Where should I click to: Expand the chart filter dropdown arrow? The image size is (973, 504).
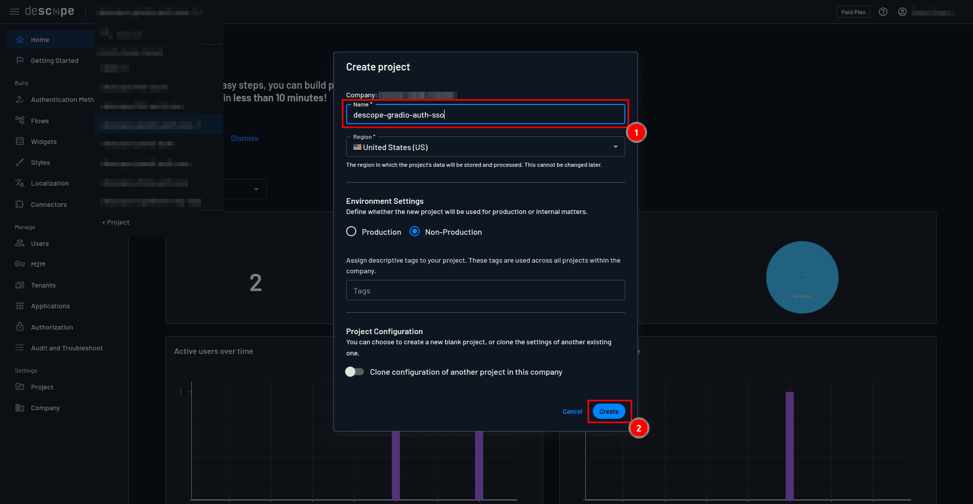pyautogui.click(x=256, y=189)
